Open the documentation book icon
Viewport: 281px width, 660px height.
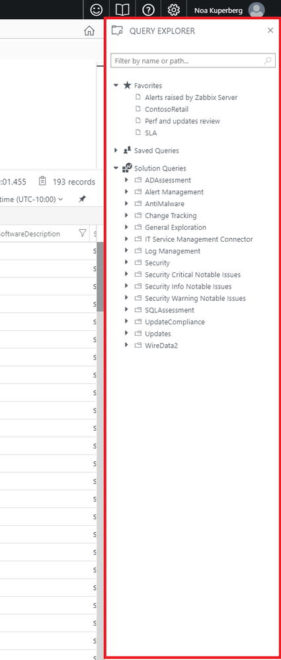[122, 9]
